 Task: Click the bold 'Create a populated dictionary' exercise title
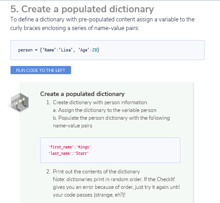click(82, 94)
